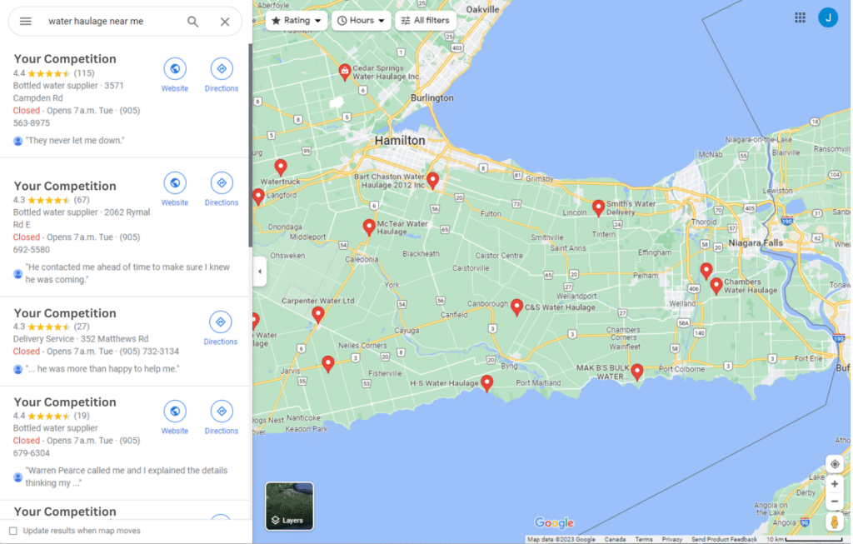Click the Canada link in map footer

(615, 540)
